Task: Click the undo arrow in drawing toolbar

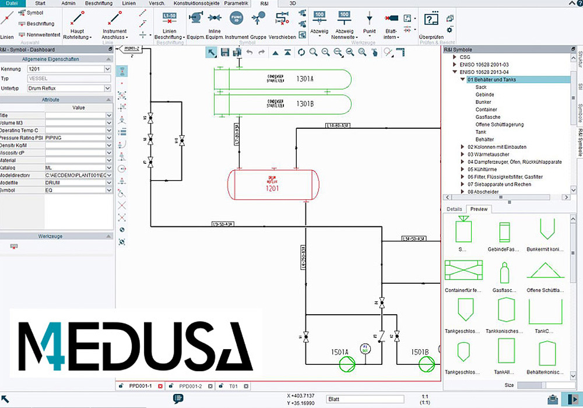Action: [x=250, y=52]
